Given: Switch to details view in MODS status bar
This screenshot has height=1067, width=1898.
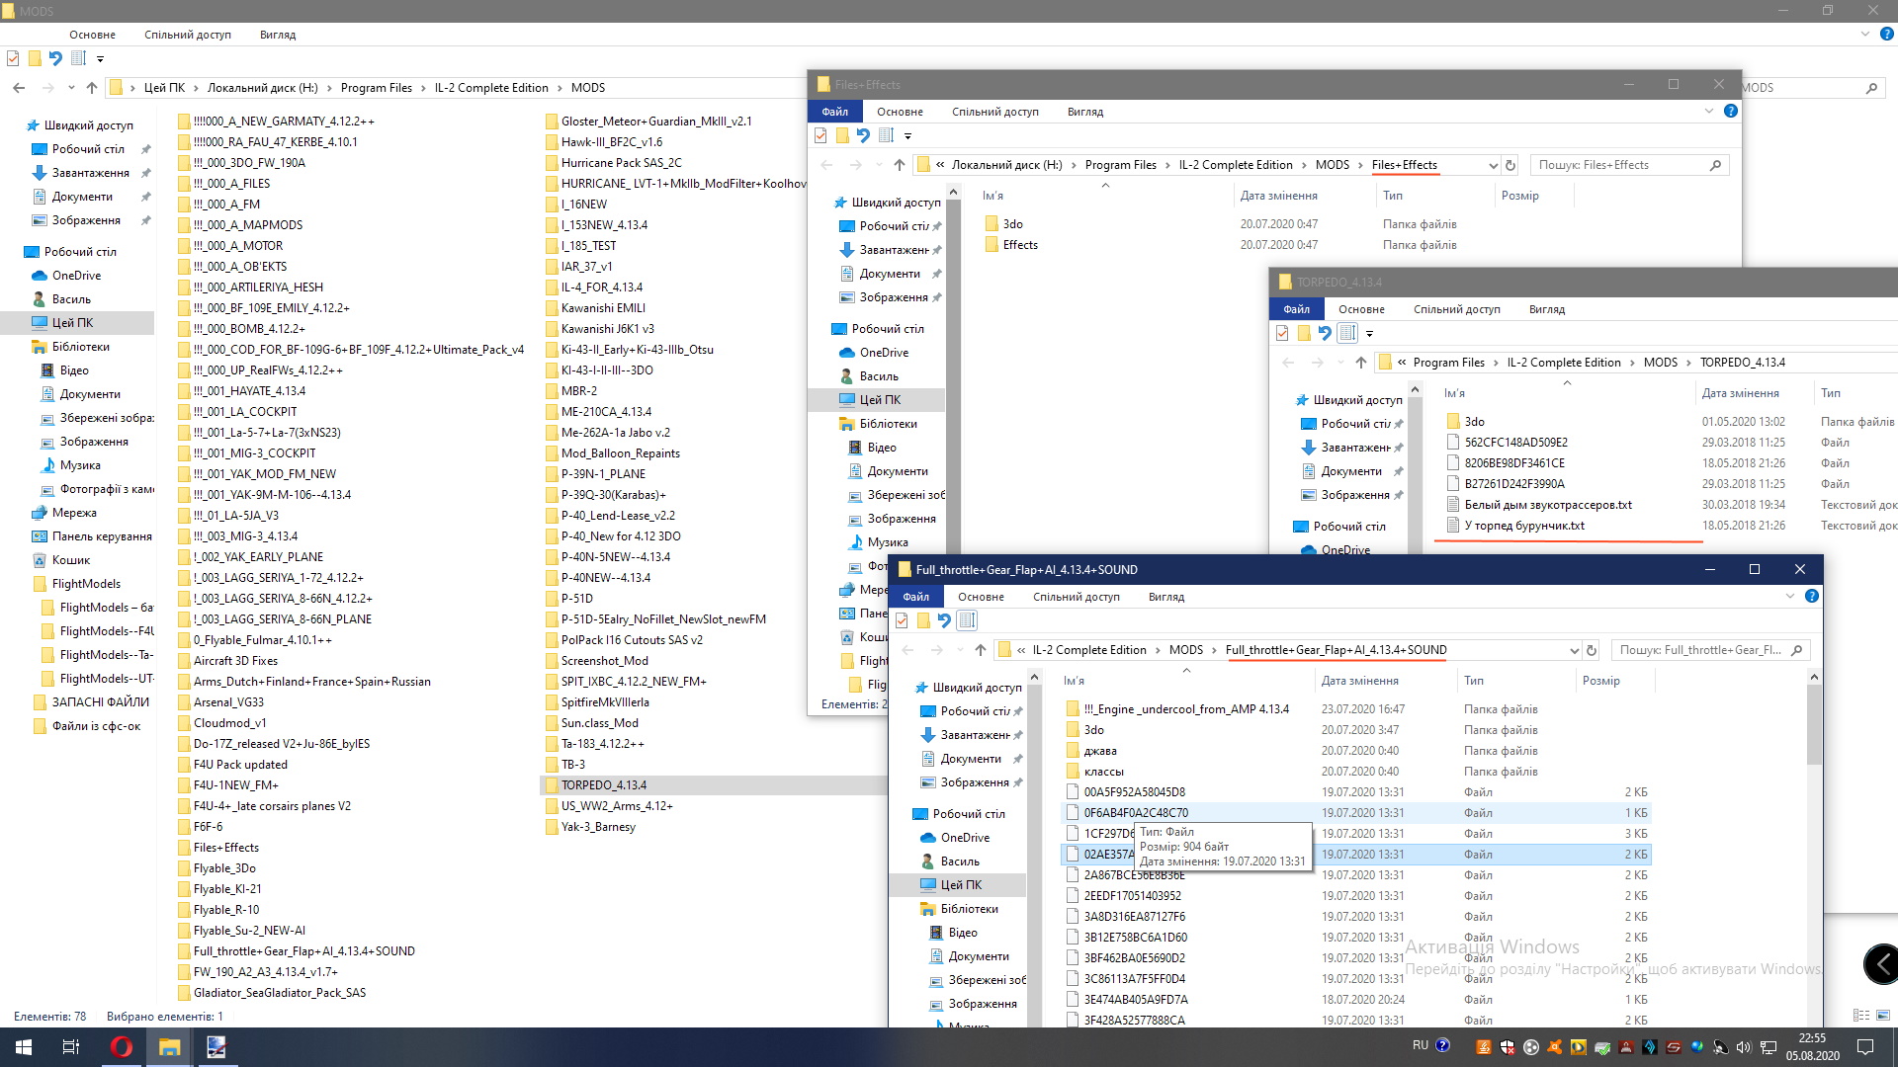Looking at the screenshot, I should point(1861,1016).
